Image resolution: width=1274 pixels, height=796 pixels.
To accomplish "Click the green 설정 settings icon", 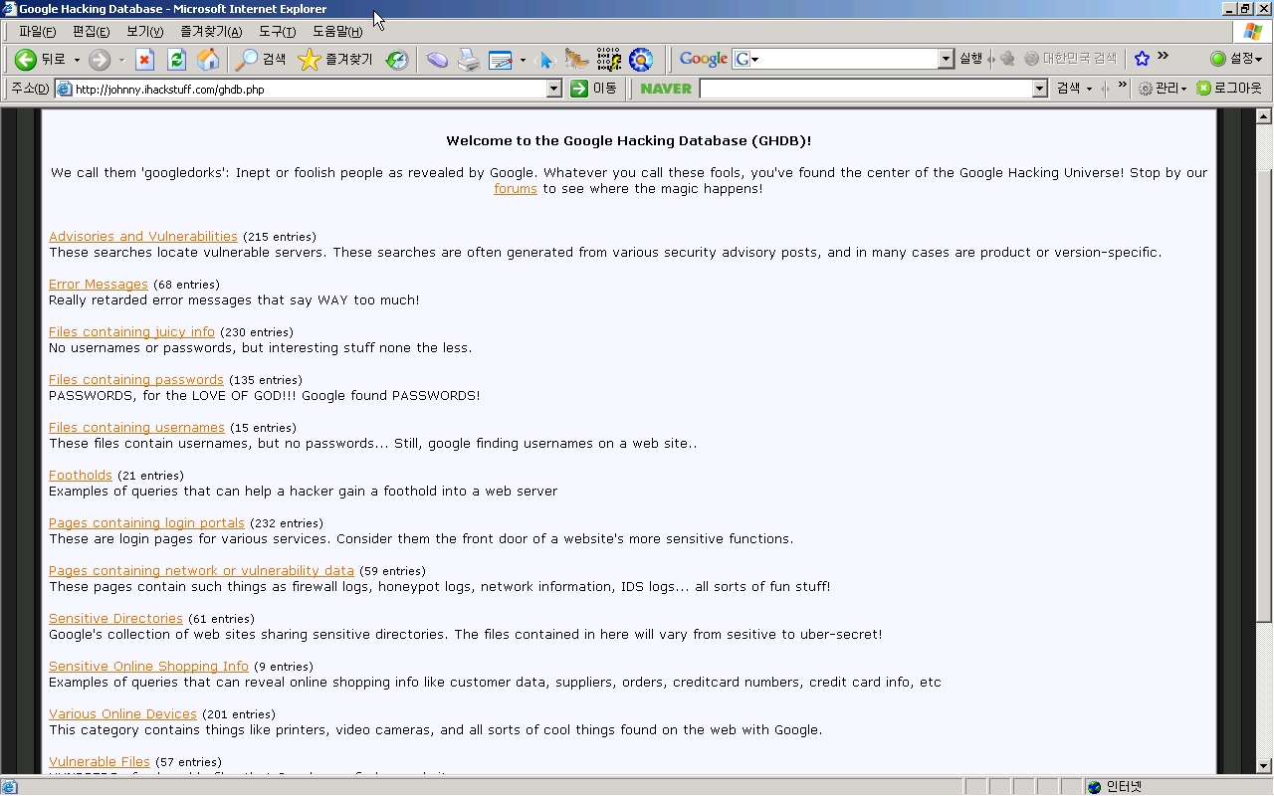I will 1217,59.
